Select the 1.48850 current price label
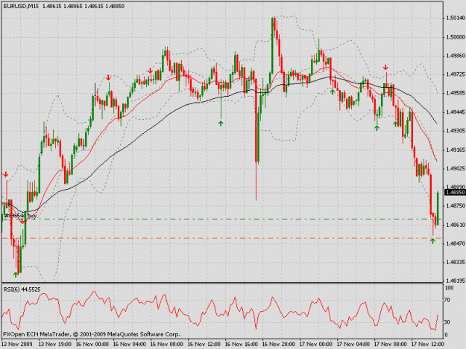The height and width of the screenshot is (349, 466). click(455, 193)
